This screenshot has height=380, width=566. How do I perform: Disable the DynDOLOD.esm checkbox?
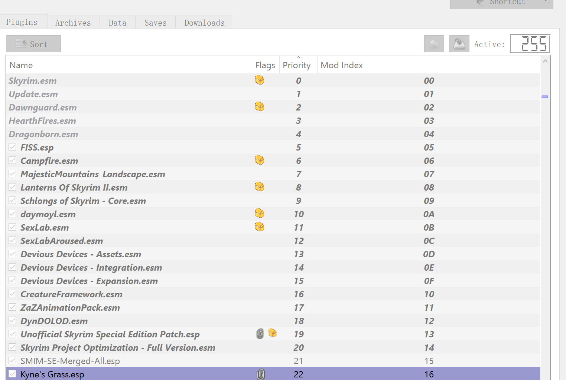pos(12,320)
